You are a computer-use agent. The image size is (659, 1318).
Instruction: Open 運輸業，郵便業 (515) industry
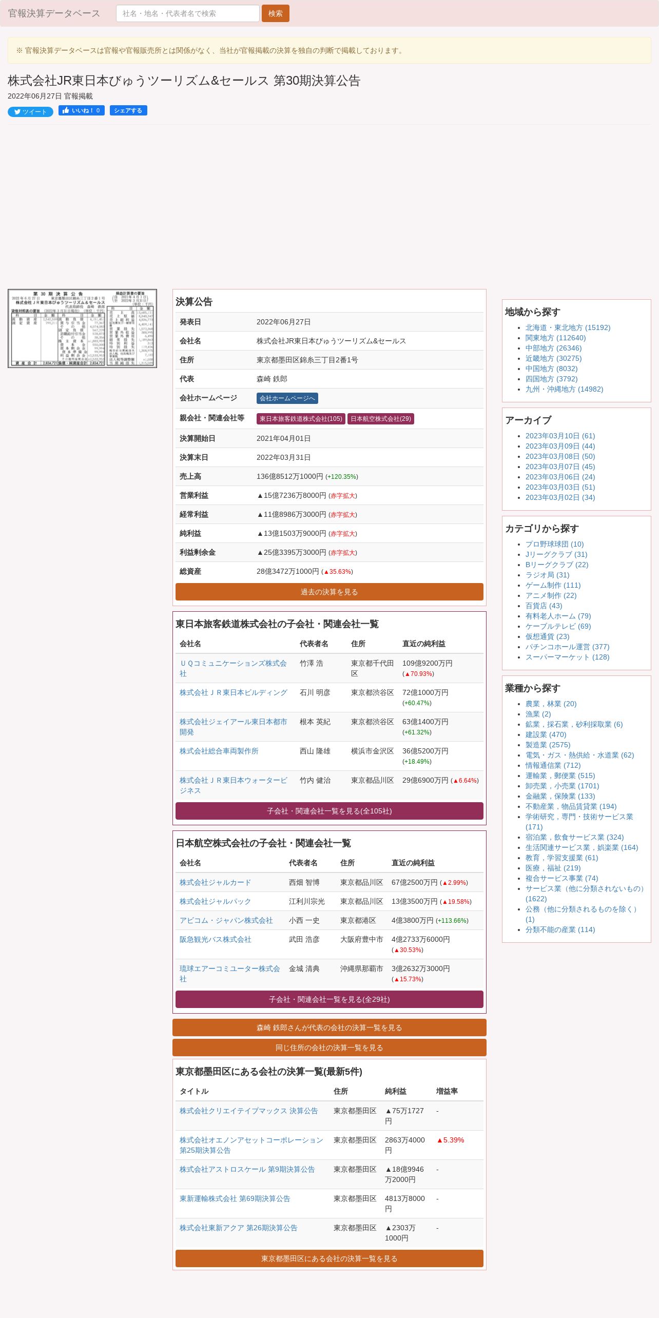pos(560,776)
